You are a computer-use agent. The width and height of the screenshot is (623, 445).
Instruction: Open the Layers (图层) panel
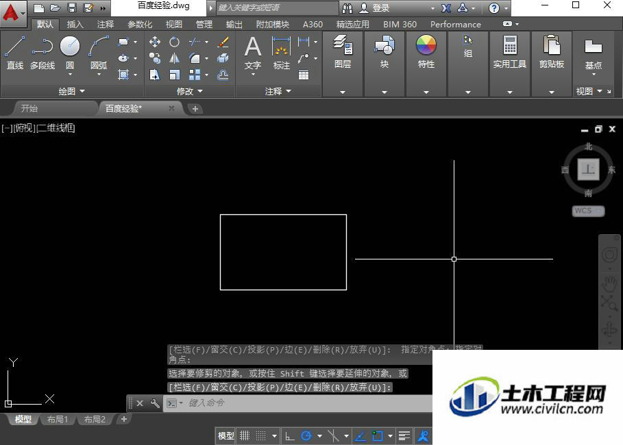coord(343,52)
